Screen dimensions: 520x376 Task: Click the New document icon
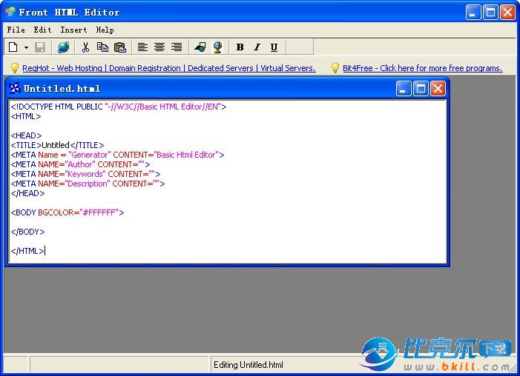(x=13, y=47)
